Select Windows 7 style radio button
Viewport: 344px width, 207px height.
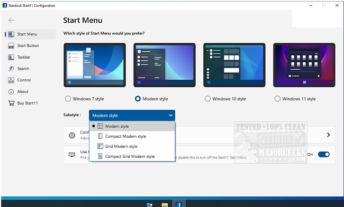pyautogui.click(x=68, y=99)
